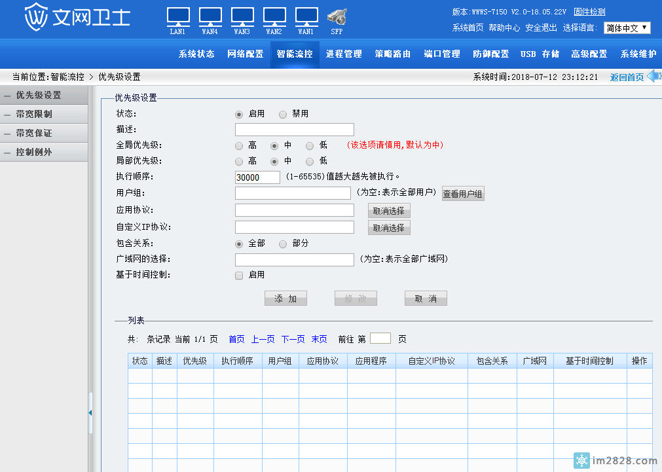The width and height of the screenshot is (662, 472).
Task: Select the 禁用 status radio button
Action: coord(283,114)
